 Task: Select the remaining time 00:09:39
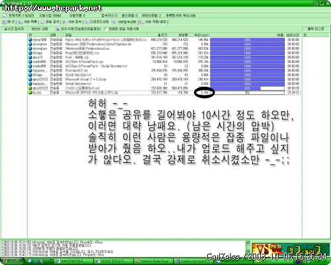[293, 88]
